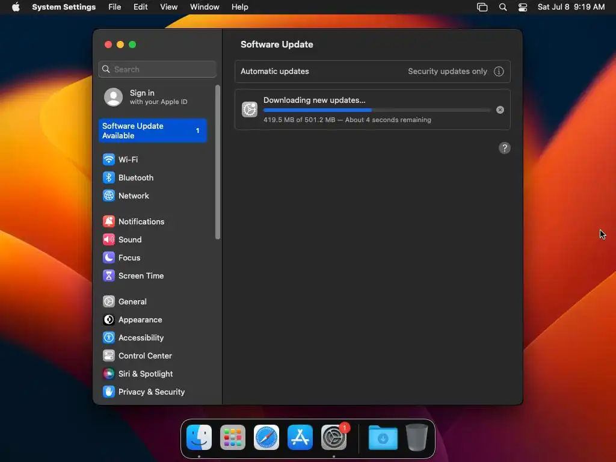Open the System Settings menu
The image size is (616, 462).
click(64, 7)
